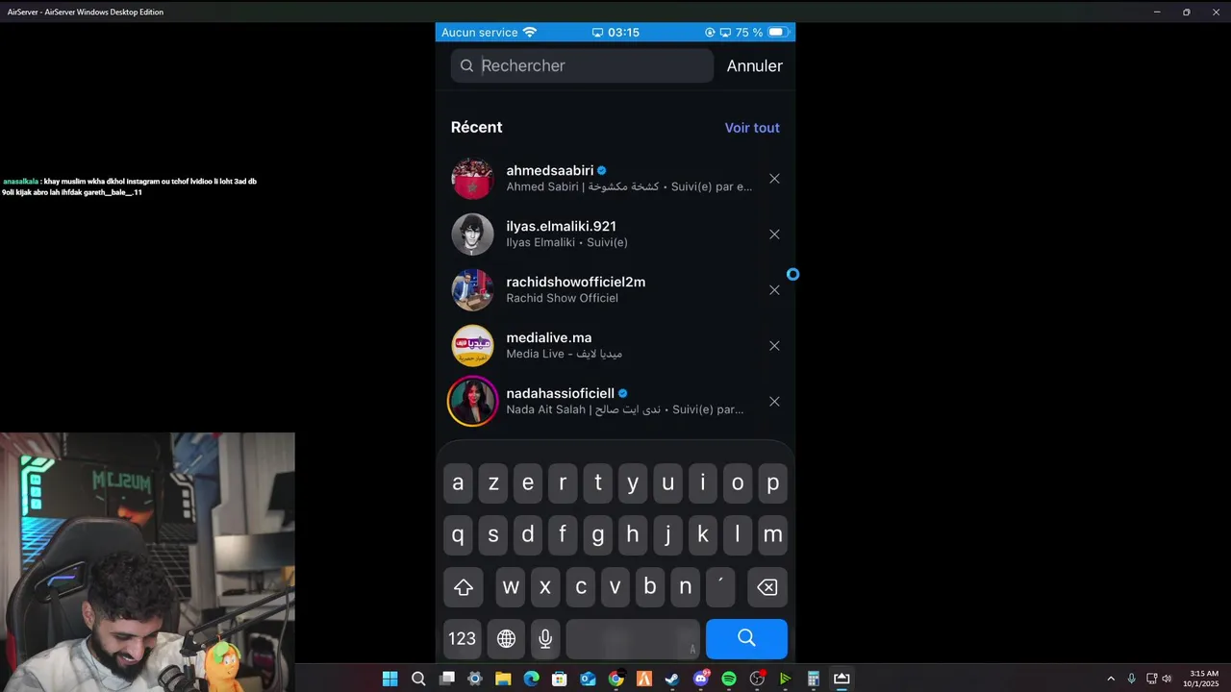Open File Explorer from taskbar

(x=503, y=679)
